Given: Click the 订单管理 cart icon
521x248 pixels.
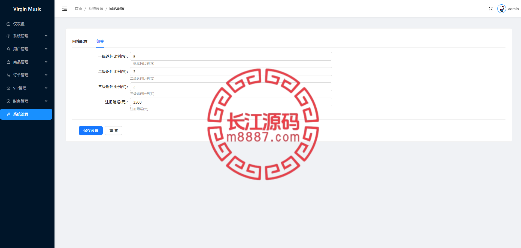Looking at the screenshot, I should click(x=8, y=75).
